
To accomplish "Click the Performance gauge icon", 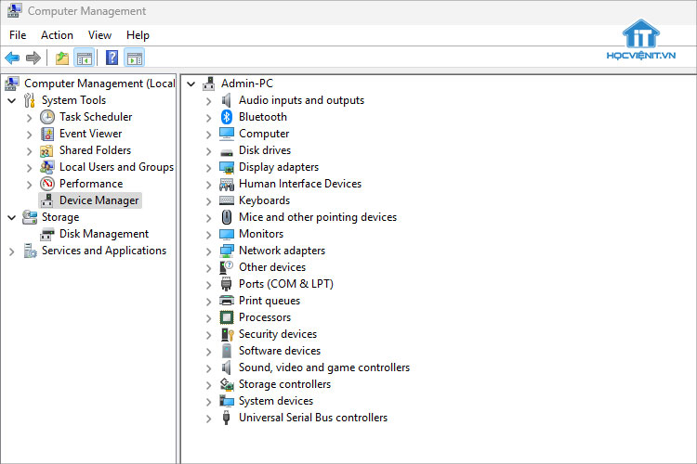I will (x=47, y=184).
